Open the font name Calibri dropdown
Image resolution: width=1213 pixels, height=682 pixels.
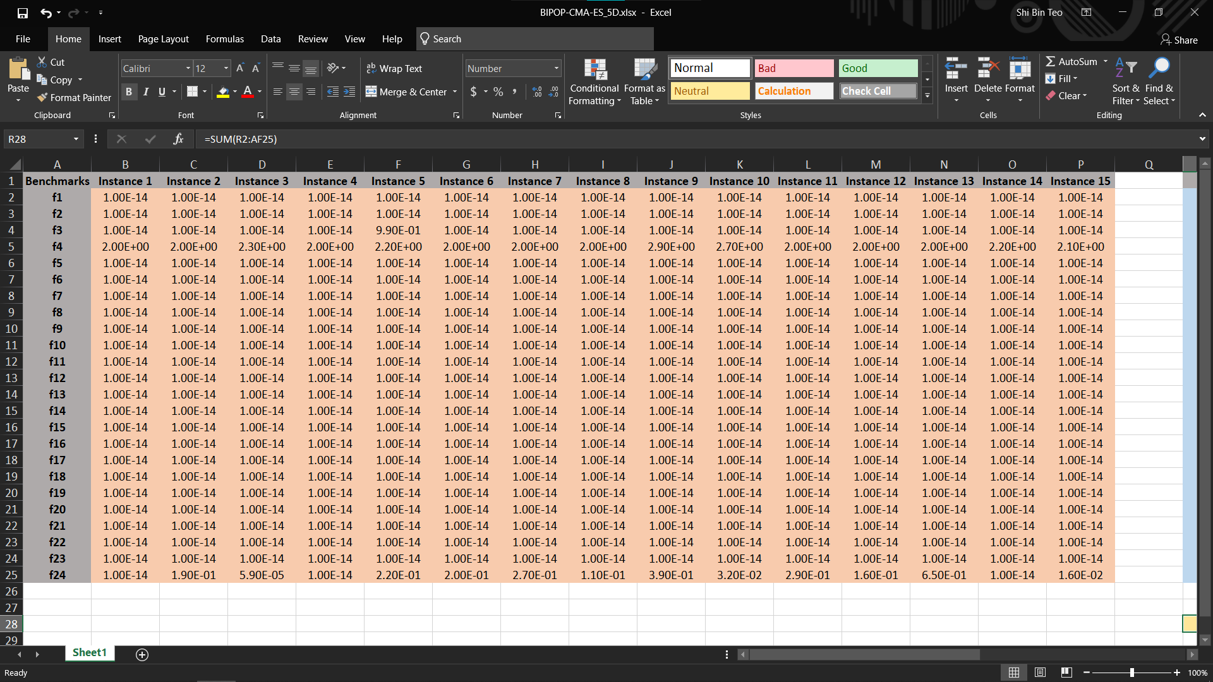[188, 68]
